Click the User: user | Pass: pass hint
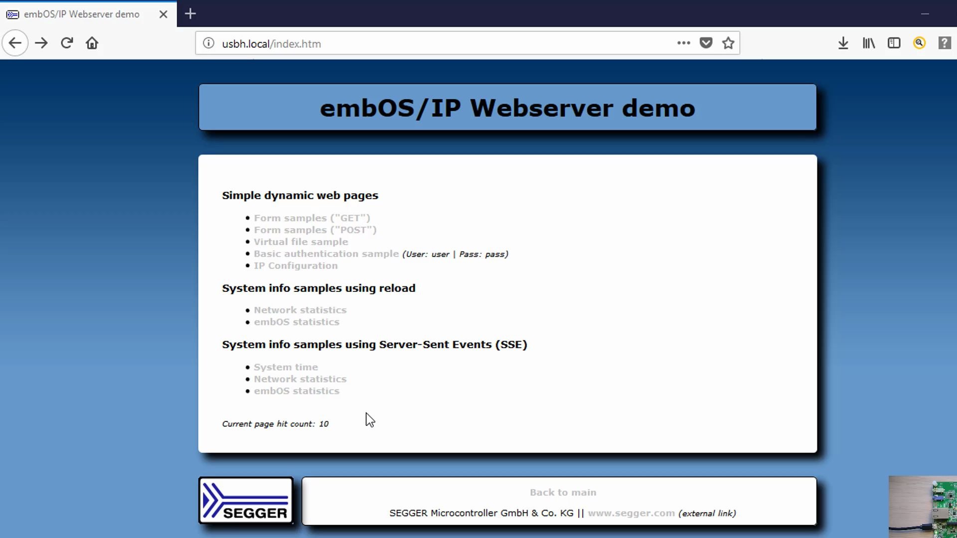Image resolution: width=957 pixels, height=538 pixels. point(455,254)
